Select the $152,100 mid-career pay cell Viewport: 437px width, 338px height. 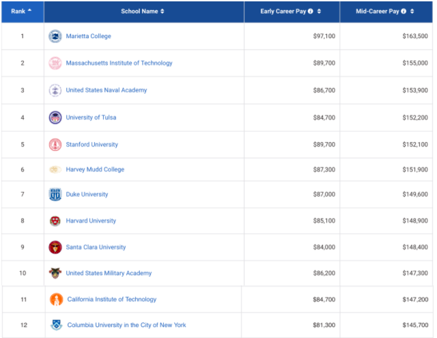(x=386, y=145)
